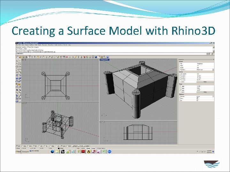This screenshot has width=230, height=172.
Task: Toggle the Cen osnap checkbox
Action: [39, 146]
